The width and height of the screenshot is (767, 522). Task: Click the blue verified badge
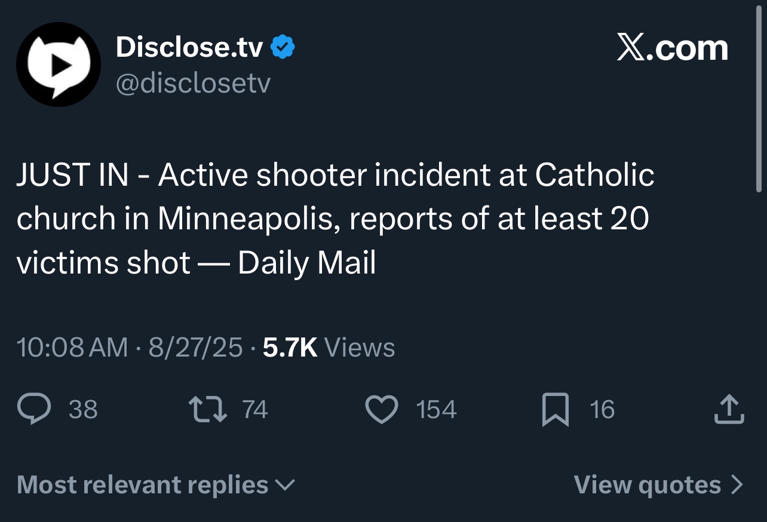point(283,47)
